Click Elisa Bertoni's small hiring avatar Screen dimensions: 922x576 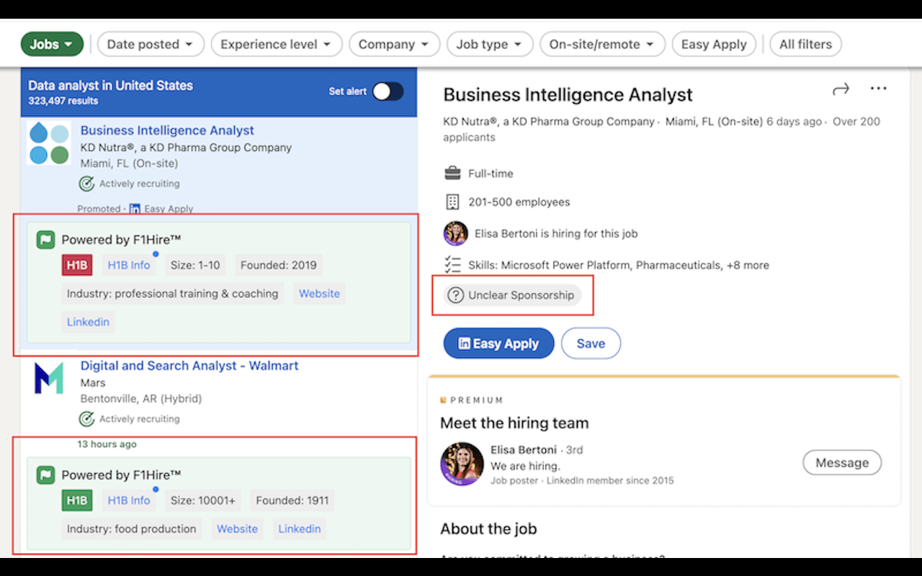(x=455, y=233)
